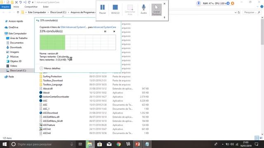
Task: Undo via quick access toolbar icon
Action: 21,2
